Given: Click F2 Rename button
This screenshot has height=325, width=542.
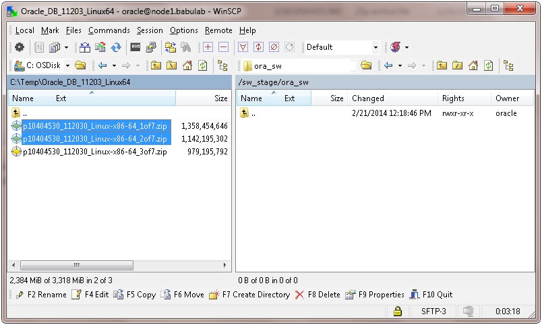Looking at the screenshot, I should [41, 295].
